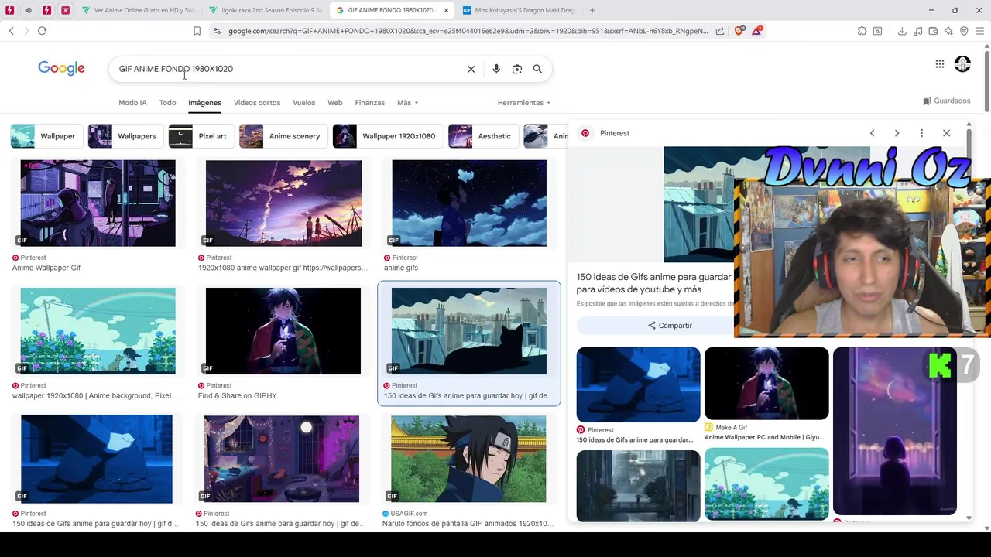Expand the Más dropdown

click(x=407, y=102)
